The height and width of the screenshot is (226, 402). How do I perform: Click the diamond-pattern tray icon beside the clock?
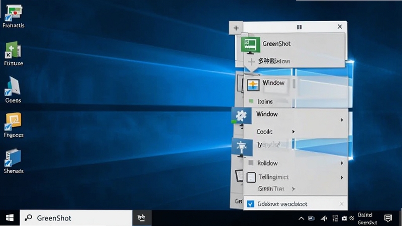tap(351, 218)
